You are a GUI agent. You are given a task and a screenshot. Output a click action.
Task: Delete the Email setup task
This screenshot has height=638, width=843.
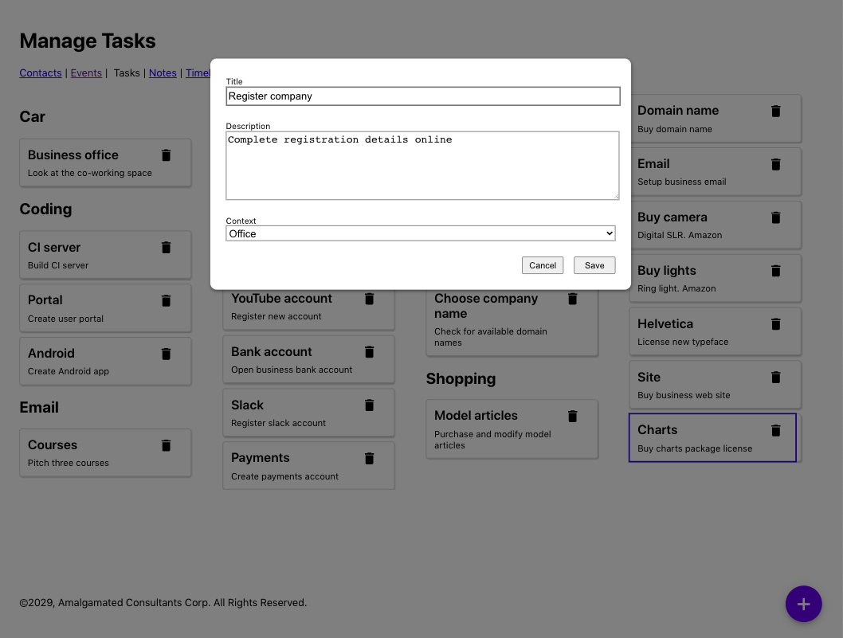[x=776, y=164]
